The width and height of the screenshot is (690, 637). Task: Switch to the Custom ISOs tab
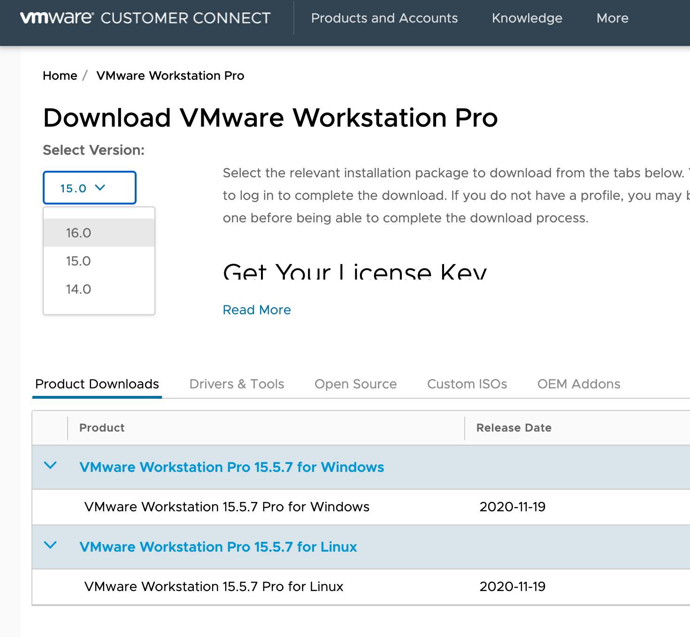tap(467, 384)
